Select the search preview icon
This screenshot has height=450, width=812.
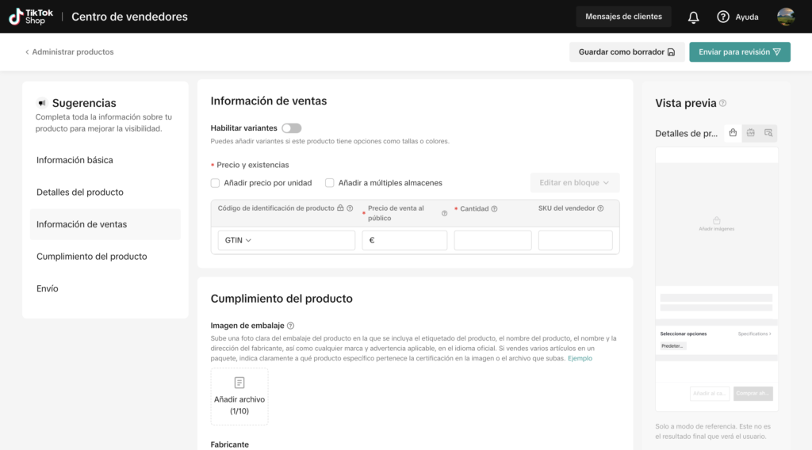(768, 133)
